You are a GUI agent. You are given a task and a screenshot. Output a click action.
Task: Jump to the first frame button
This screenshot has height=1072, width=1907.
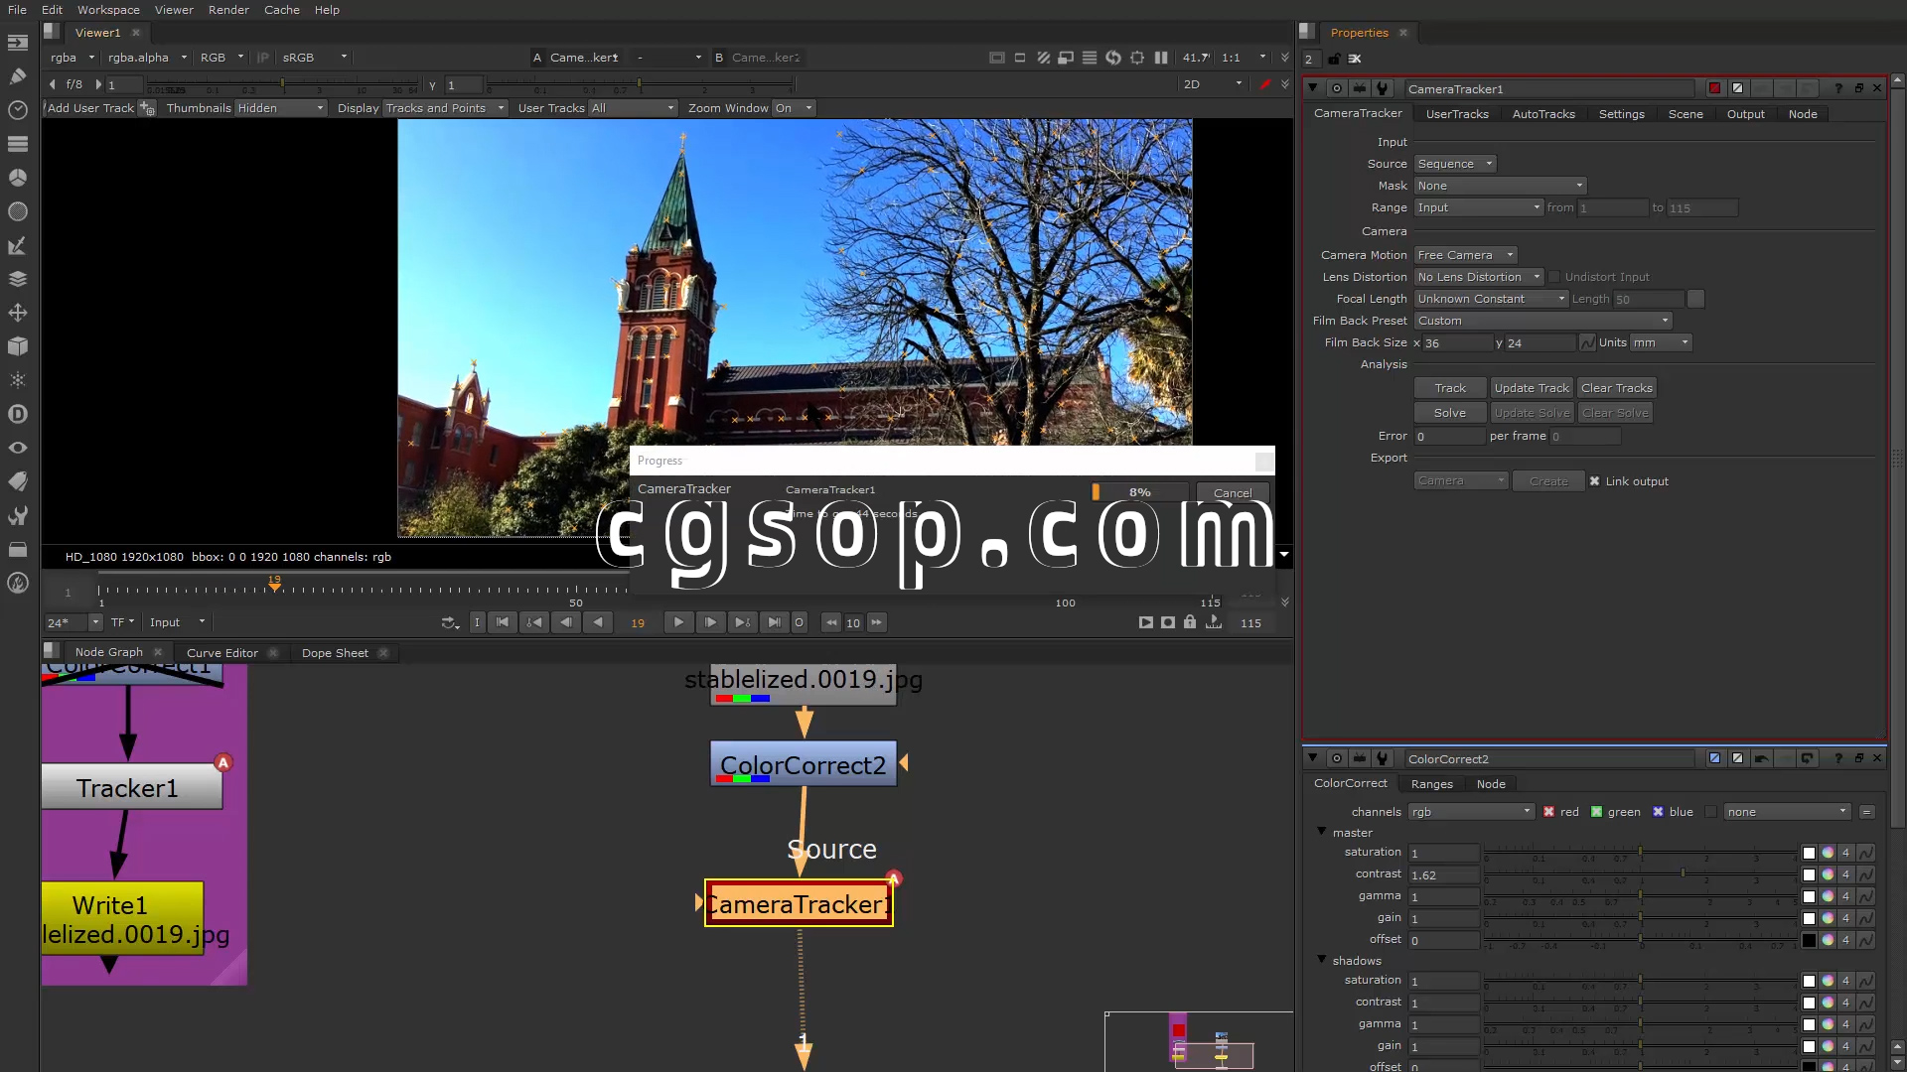503,622
